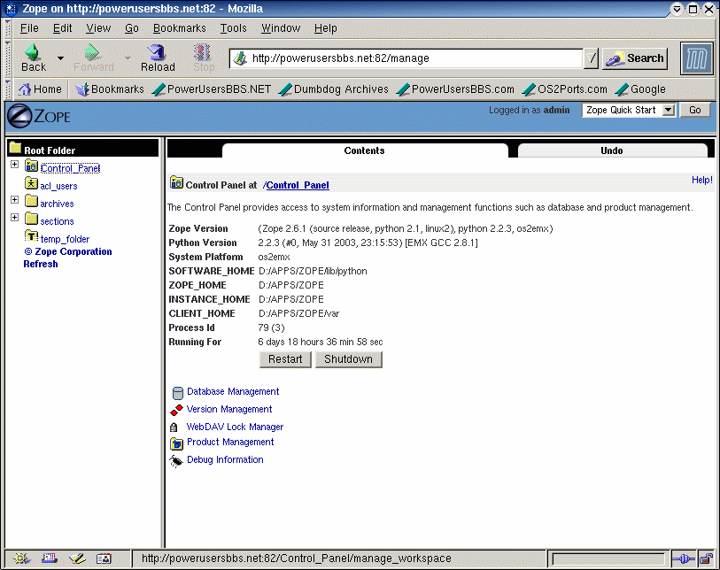Expand the Control_Panel tree node

(x=15, y=165)
